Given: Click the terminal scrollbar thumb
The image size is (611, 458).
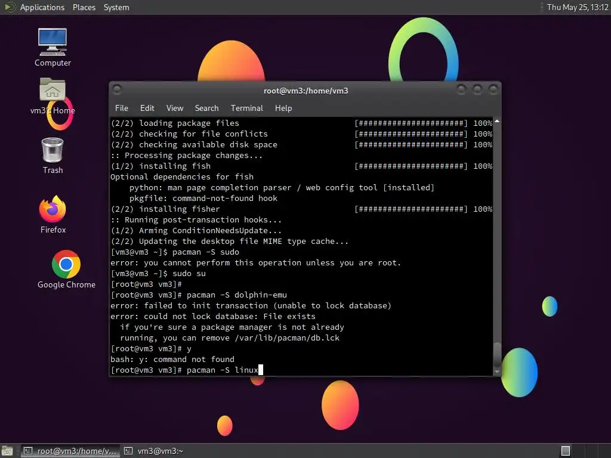Looking at the screenshot, I should [497, 354].
